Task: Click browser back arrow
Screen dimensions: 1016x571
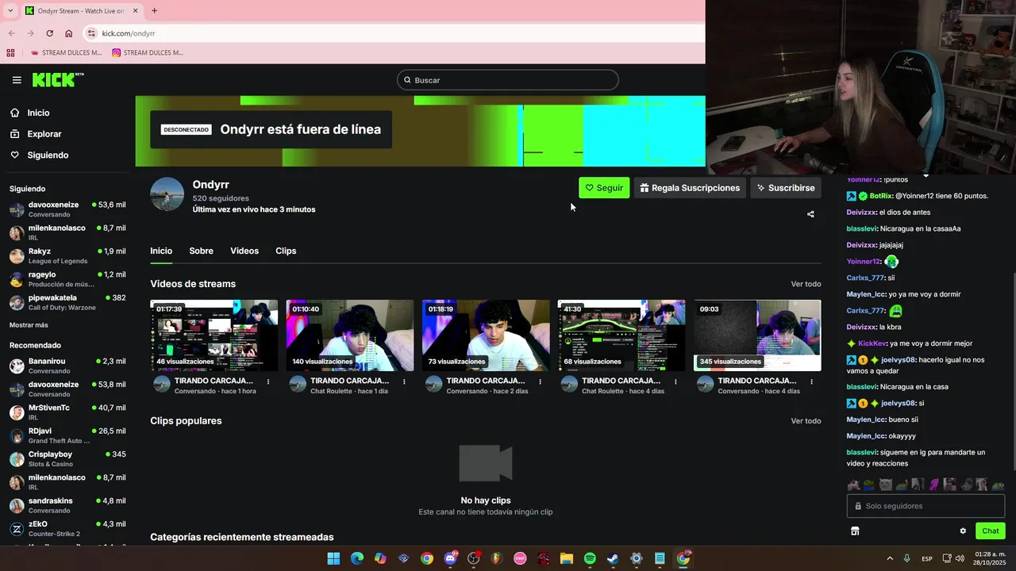Action: coord(11,33)
